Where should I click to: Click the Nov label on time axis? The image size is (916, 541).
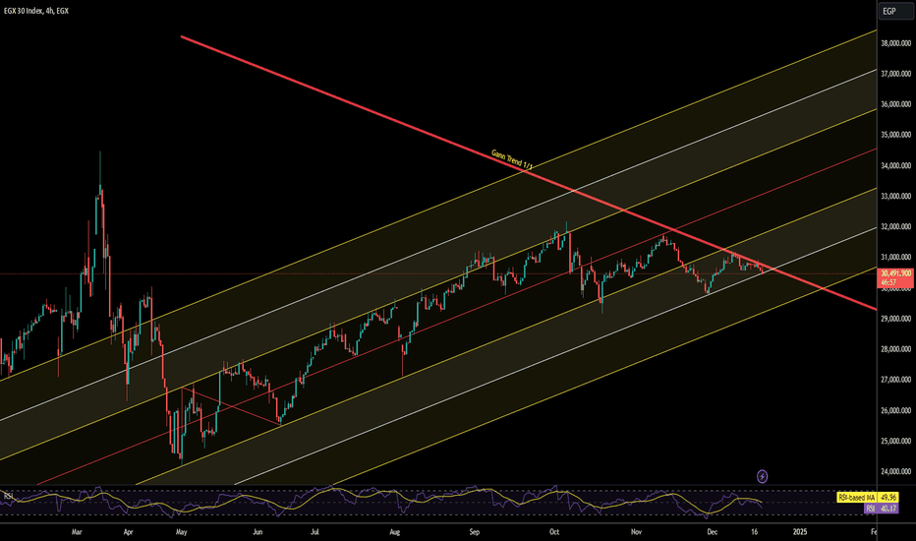click(x=636, y=531)
